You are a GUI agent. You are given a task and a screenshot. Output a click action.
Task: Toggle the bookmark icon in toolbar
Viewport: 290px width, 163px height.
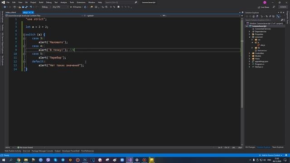(x=119, y=7)
